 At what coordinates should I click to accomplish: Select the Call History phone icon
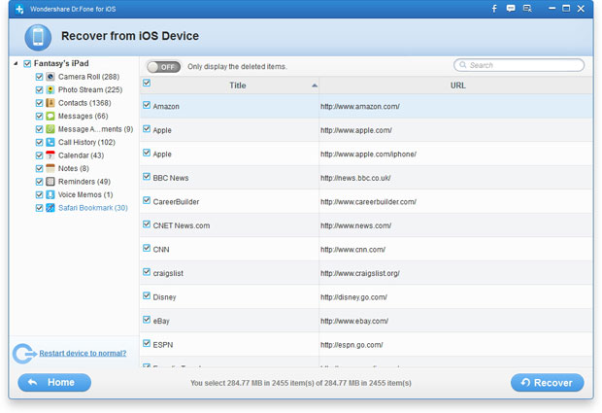tap(50, 142)
